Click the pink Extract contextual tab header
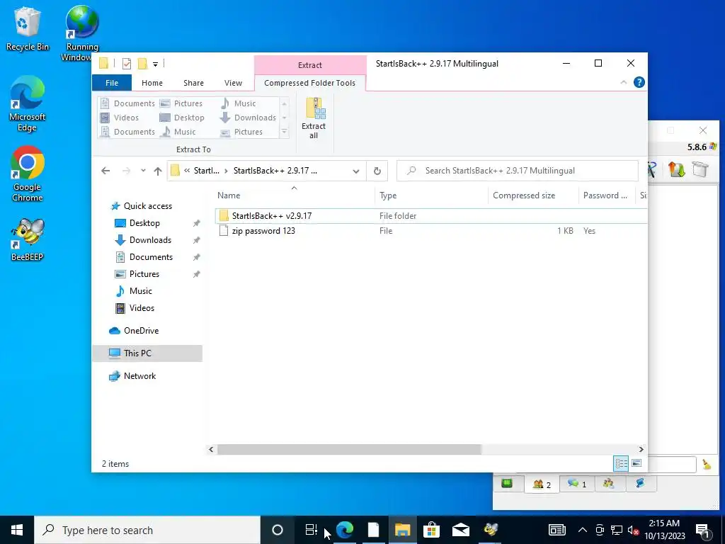Image resolution: width=725 pixels, height=544 pixels. point(310,64)
